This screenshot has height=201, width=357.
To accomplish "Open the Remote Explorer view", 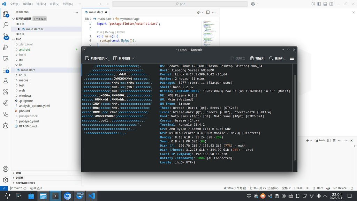I will (6, 59).
